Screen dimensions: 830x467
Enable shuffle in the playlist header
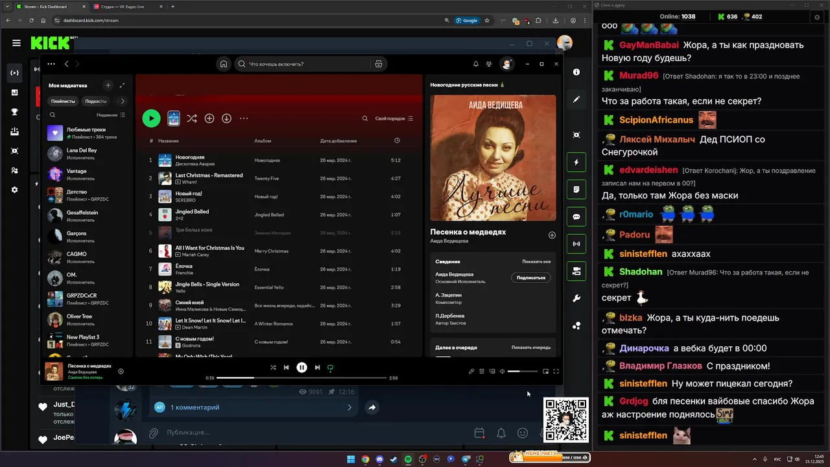pyautogui.click(x=192, y=119)
